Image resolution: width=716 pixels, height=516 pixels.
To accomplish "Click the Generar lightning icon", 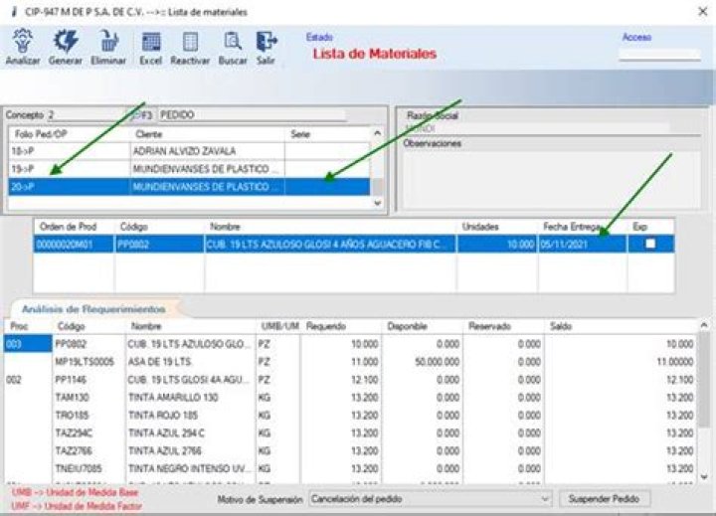I will tap(66, 42).
